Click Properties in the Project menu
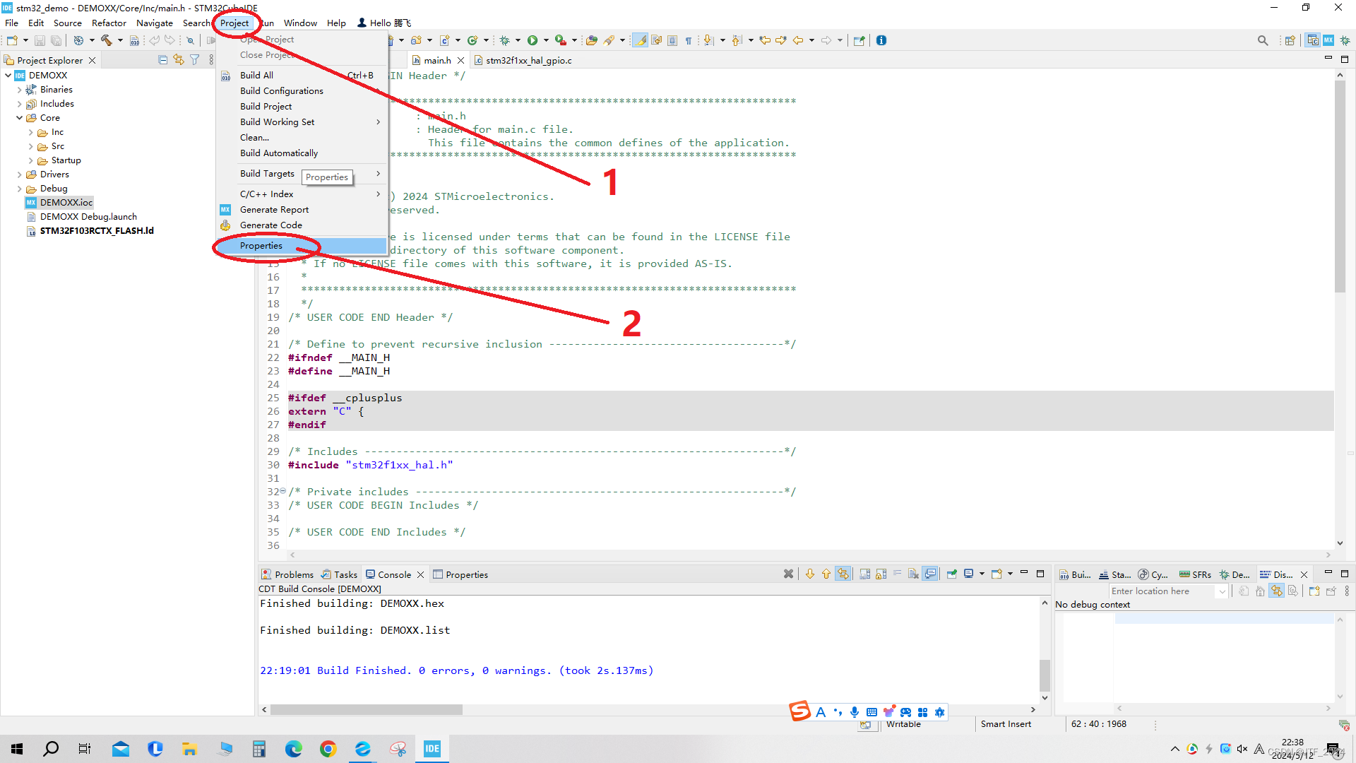Image resolution: width=1356 pixels, height=763 pixels. [x=261, y=246]
